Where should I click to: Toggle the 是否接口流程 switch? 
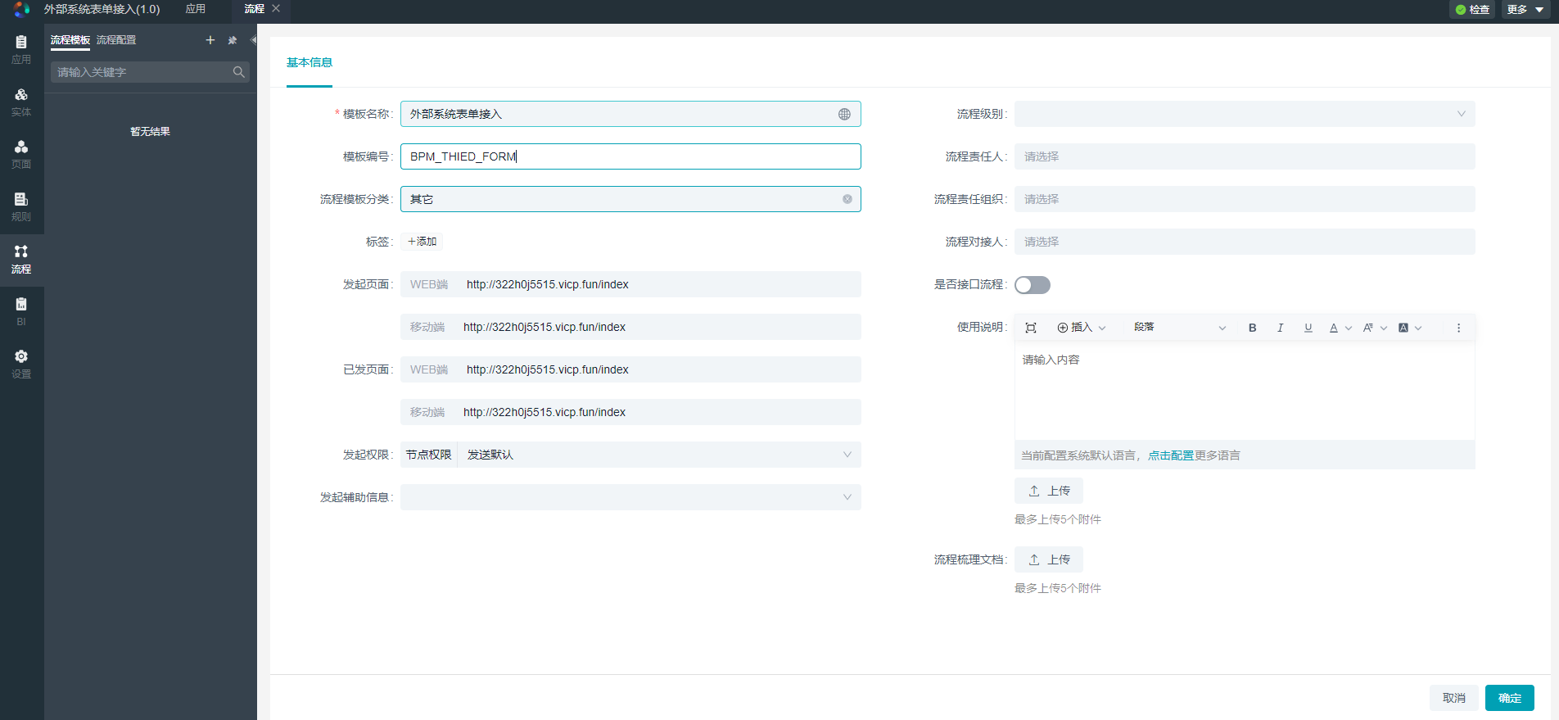1032,285
